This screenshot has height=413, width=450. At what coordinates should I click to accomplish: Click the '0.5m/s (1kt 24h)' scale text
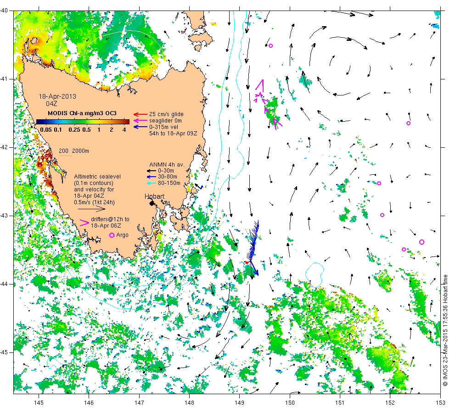coord(94,202)
